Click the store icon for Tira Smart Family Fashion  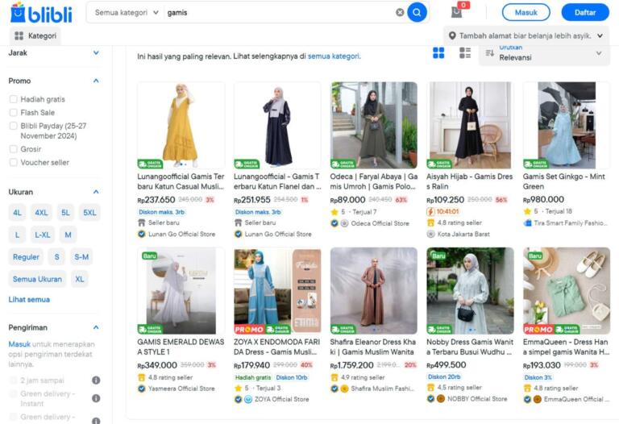527,223
